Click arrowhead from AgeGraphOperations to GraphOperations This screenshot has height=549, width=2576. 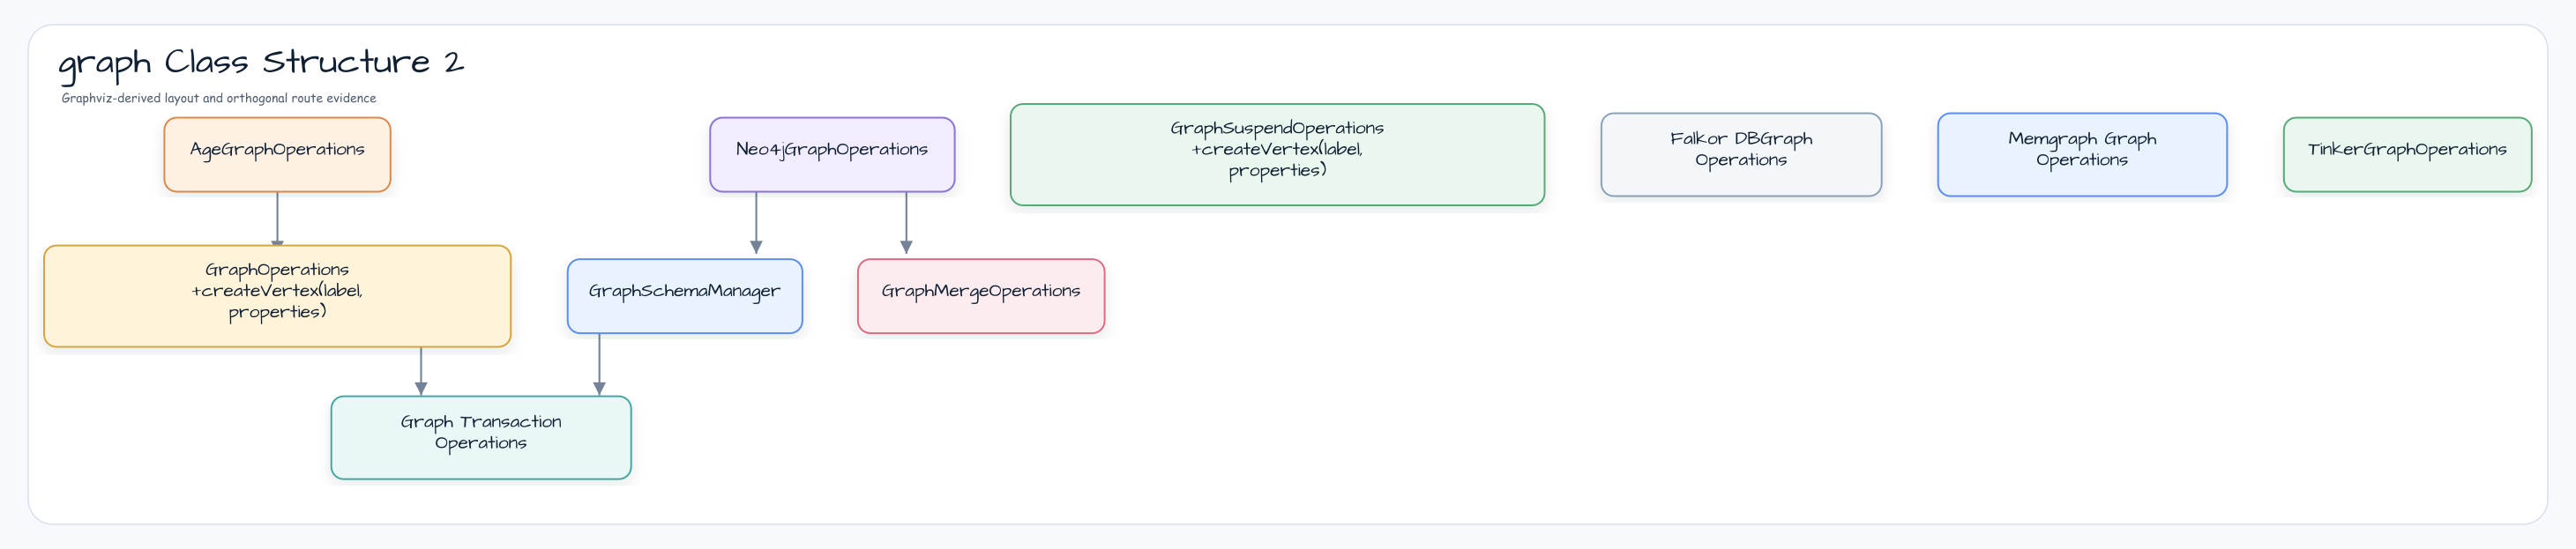[277, 241]
